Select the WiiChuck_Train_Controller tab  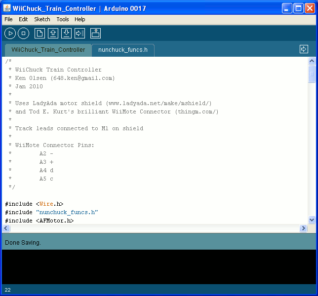(48, 50)
